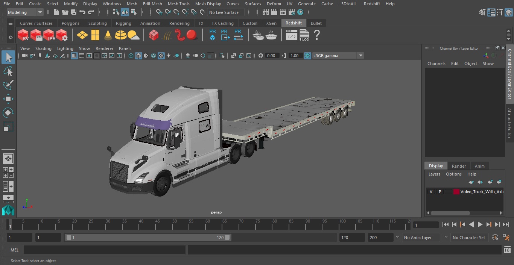Open viewport Shading menu
This screenshot has height=265, width=514.
43,48
